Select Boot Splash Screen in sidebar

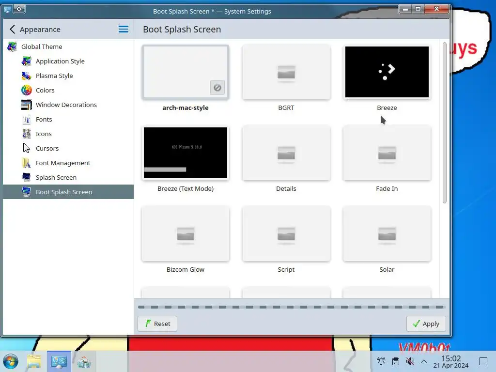coord(68,192)
